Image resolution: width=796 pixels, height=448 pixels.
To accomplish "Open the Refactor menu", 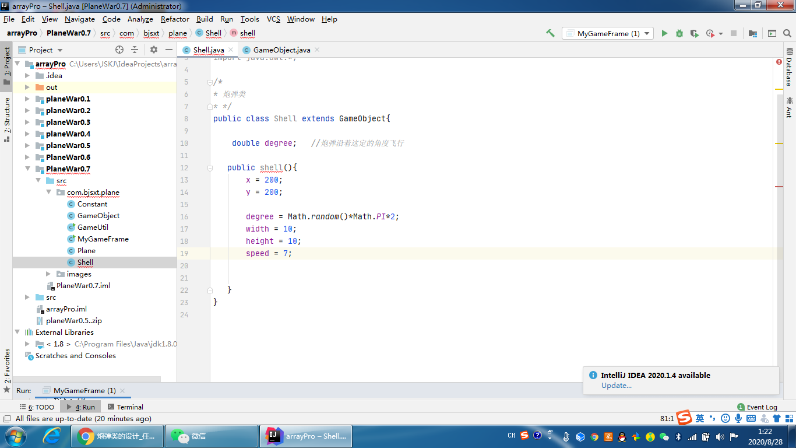I will (x=175, y=19).
